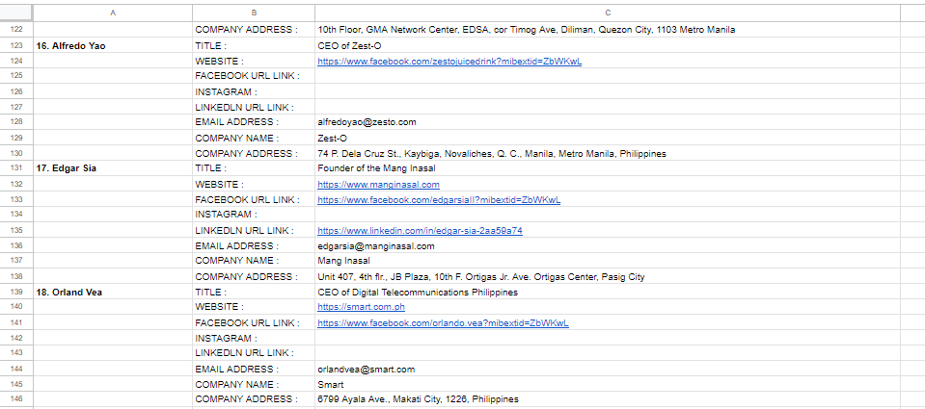Select the 'Smart' company name cell
The width and height of the screenshot is (925, 409).
(x=608, y=384)
